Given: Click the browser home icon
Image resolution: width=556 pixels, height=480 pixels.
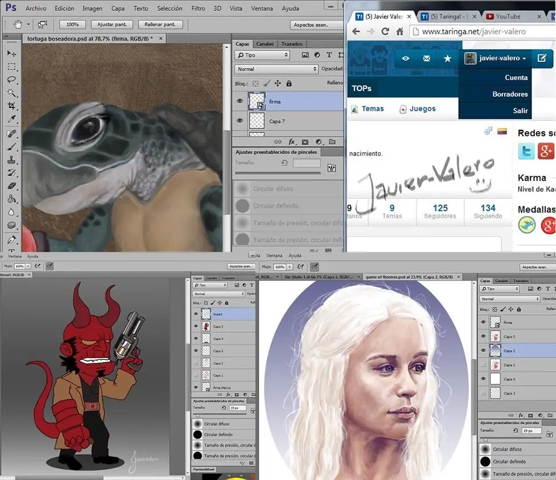Looking at the screenshot, I should coord(400,32).
